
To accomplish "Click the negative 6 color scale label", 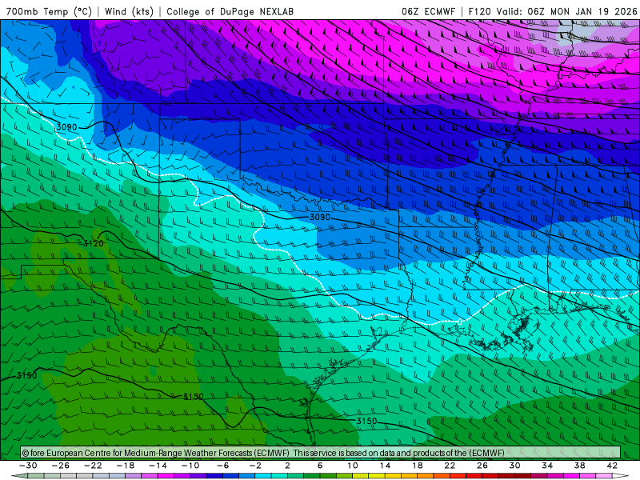I will coord(223,466).
